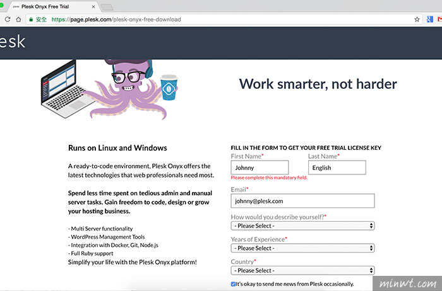Open the Years of Experience dropdown

[x=302, y=248]
